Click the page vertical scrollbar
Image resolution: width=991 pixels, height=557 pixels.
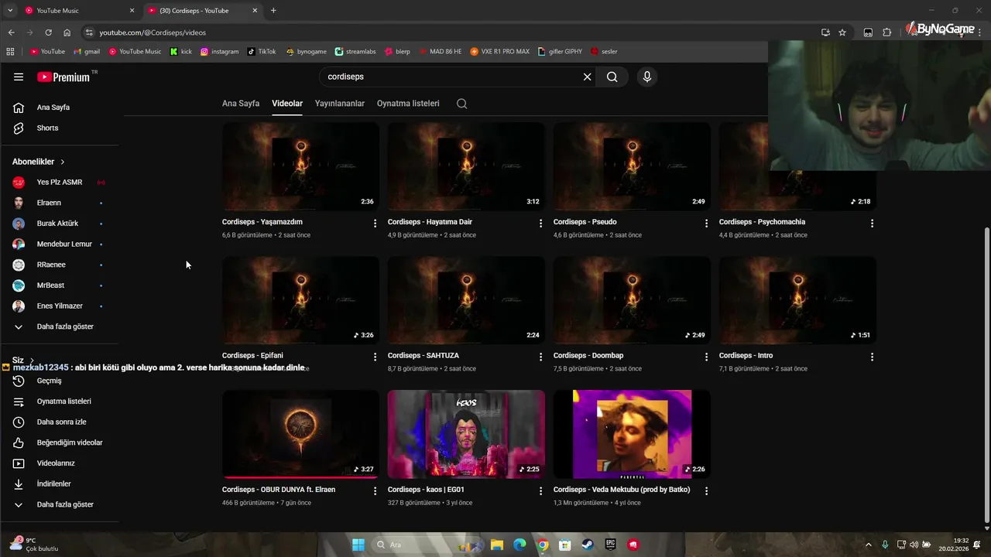pyautogui.click(x=986, y=374)
